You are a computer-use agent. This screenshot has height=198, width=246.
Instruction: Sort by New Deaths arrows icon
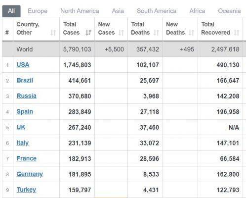[x=191, y=33]
